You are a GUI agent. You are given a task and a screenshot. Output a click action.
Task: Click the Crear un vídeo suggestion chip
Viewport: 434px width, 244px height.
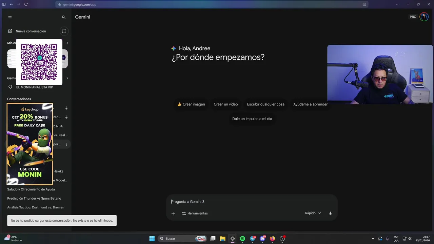tap(226, 104)
